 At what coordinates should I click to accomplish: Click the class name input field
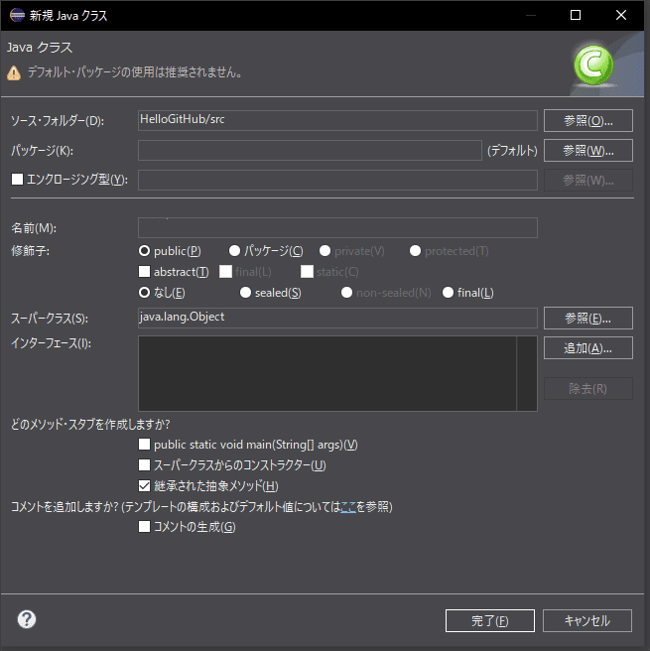click(337, 228)
